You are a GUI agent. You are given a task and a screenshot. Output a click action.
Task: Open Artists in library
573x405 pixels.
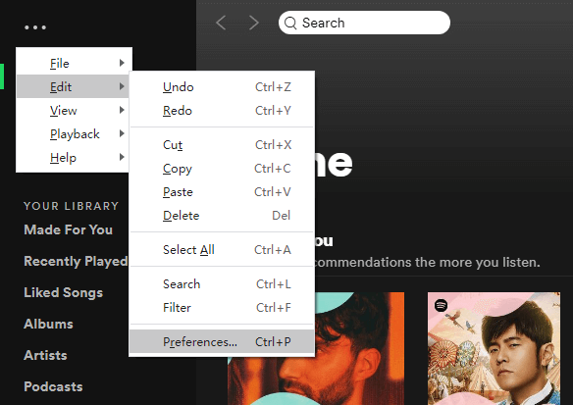click(x=45, y=355)
